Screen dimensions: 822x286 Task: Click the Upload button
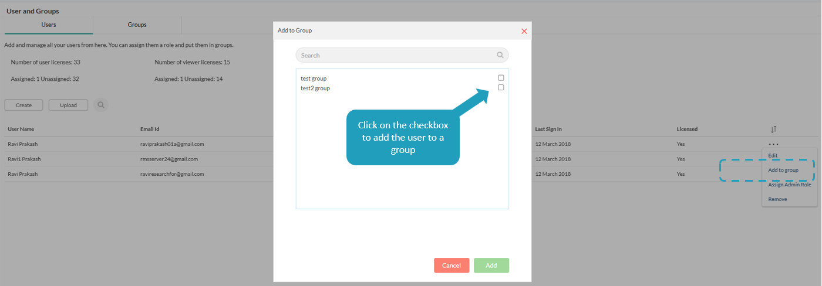(x=68, y=105)
